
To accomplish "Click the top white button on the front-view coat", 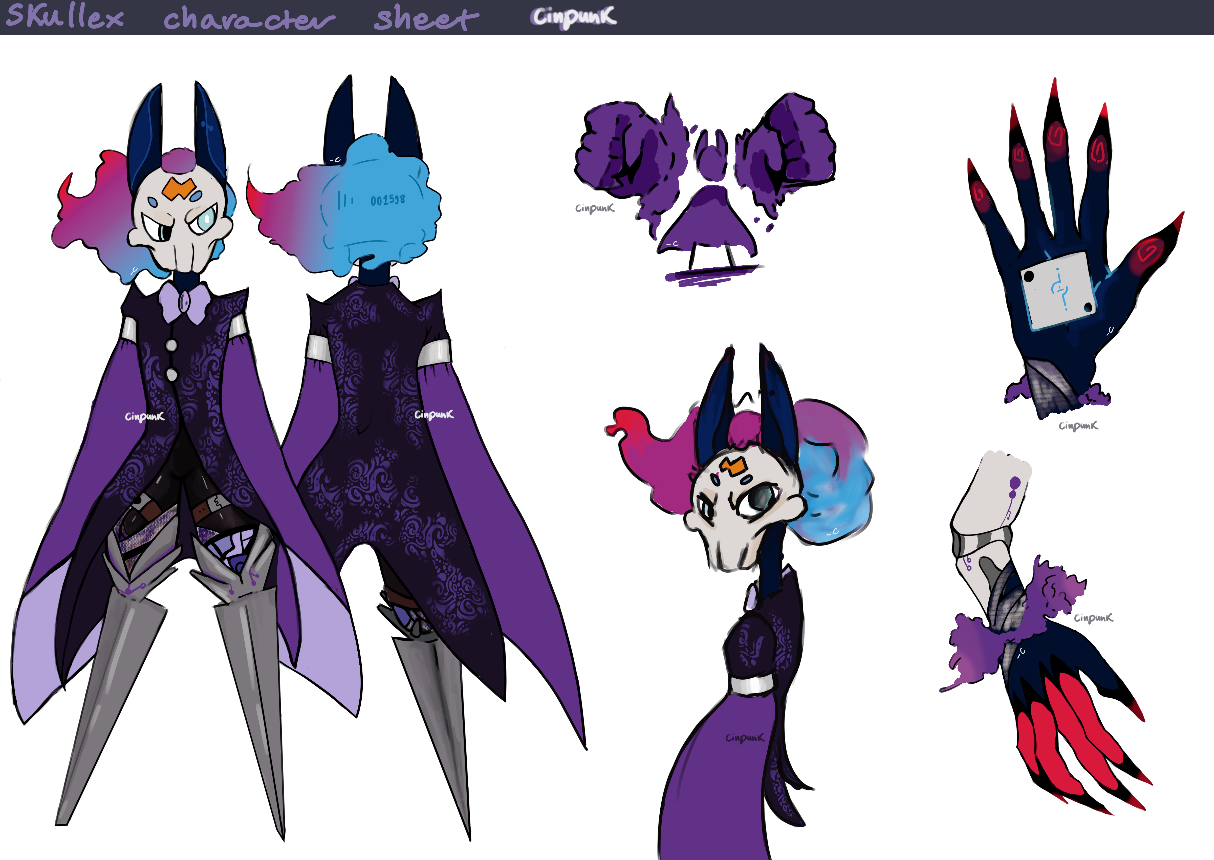I will point(171,345).
